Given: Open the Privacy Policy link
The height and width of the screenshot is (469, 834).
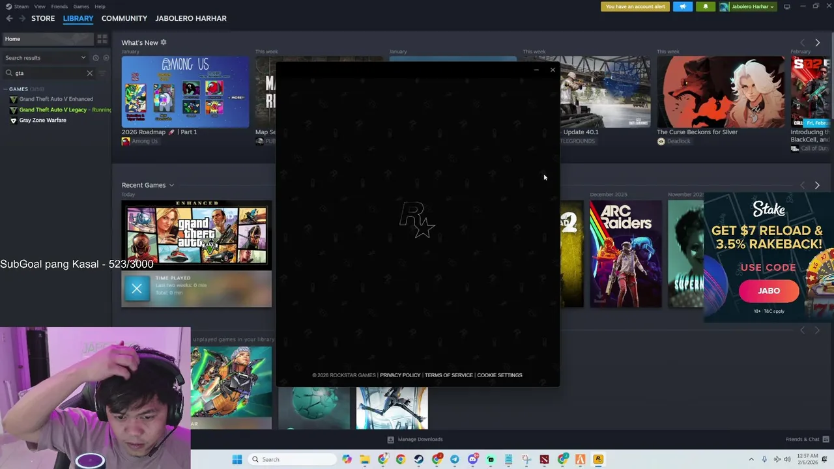Looking at the screenshot, I should coord(400,375).
